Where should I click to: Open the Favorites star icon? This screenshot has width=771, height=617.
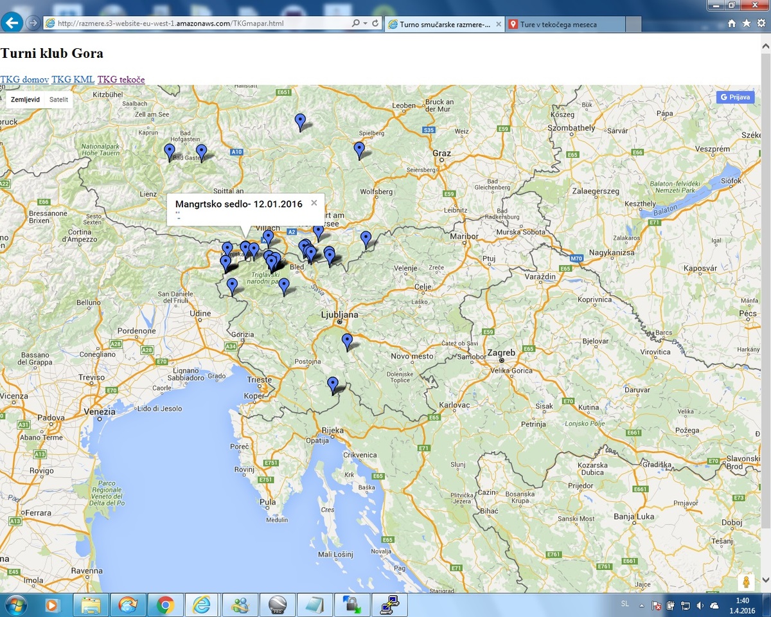(x=746, y=24)
